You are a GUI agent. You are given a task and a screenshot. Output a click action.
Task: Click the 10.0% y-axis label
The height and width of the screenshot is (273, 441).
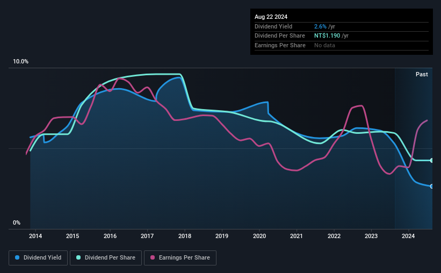click(x=20, y=62)
